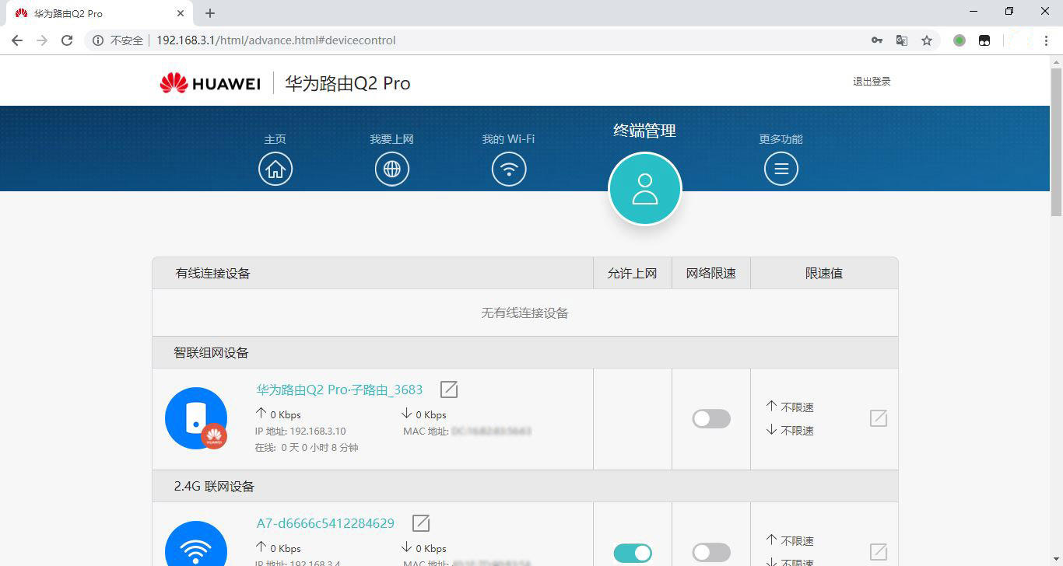Open the 更多功能 menu icon

[781, 169]
